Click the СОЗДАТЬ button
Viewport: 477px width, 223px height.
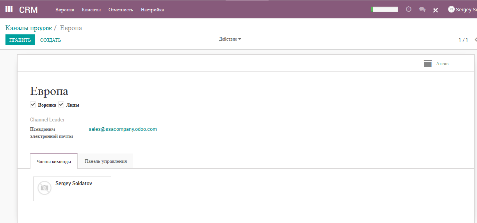pos(50,40)
